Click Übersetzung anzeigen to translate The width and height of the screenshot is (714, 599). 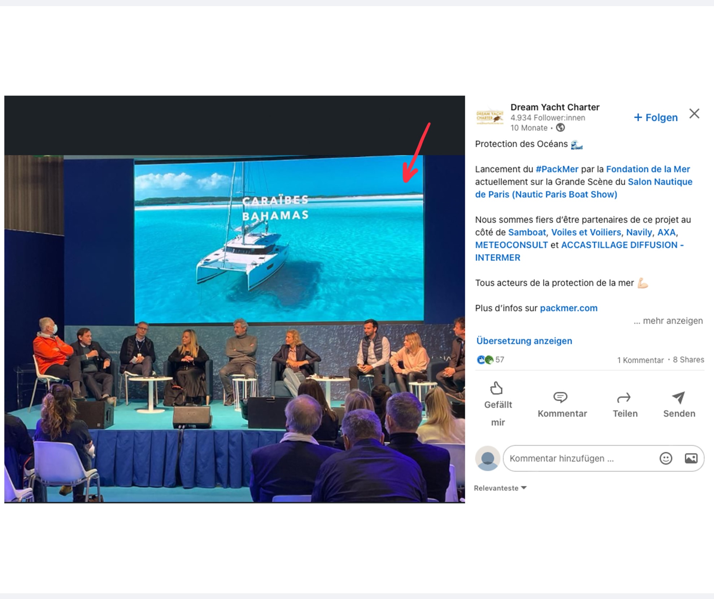pyautogui.click(x=524, y=341)
